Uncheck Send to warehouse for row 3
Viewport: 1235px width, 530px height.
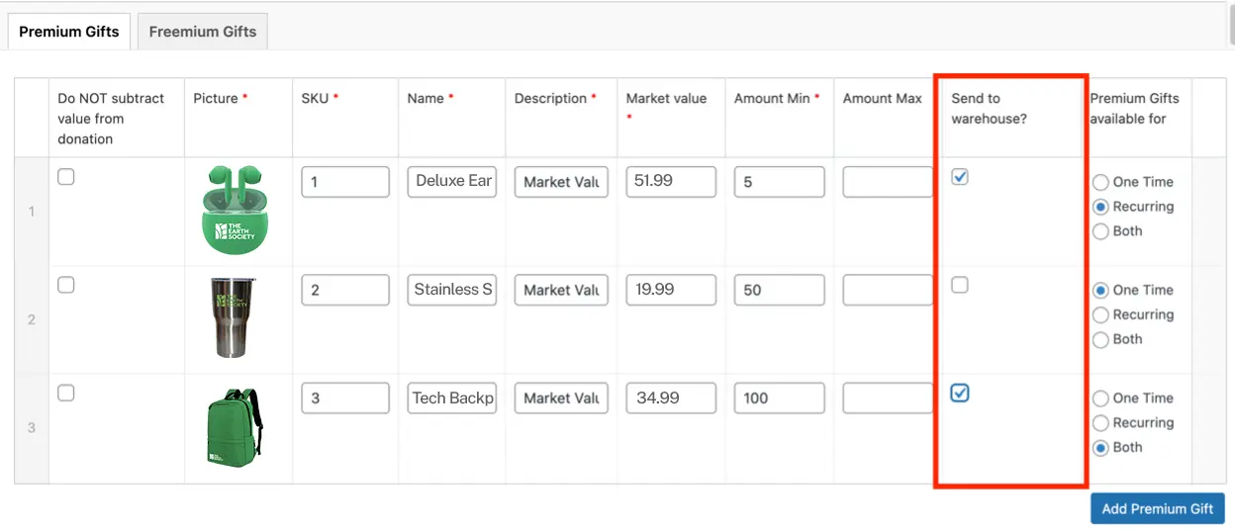tap(960, 394)
